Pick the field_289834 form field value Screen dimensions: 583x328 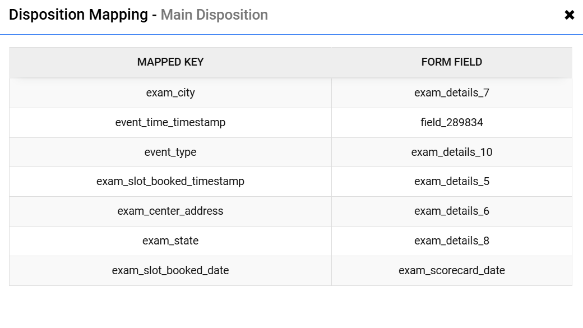click(451, 122)
